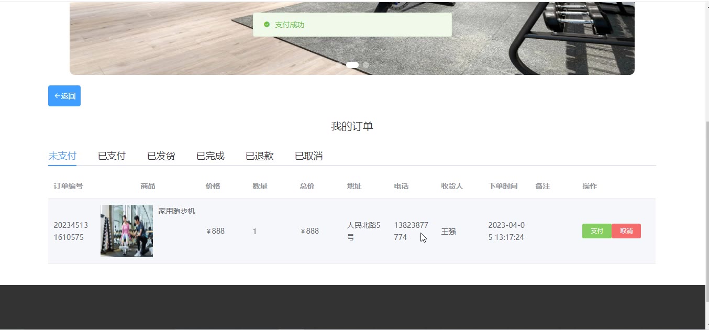Click the 商品 column header
709x330 pixels.
(x=148, y=186)
